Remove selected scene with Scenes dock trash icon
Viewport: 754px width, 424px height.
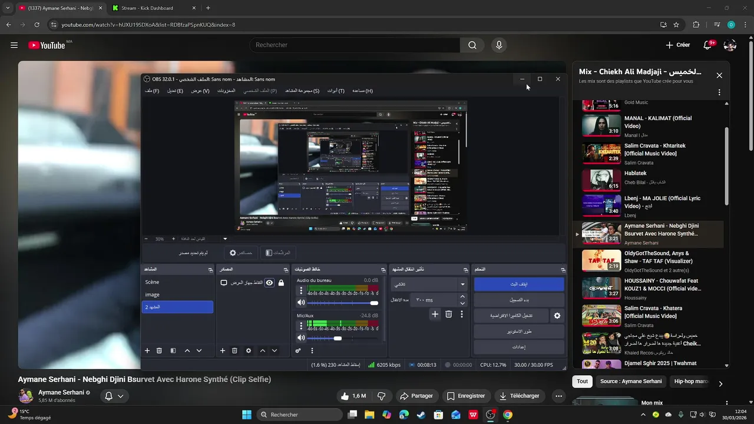click(159, 350)
